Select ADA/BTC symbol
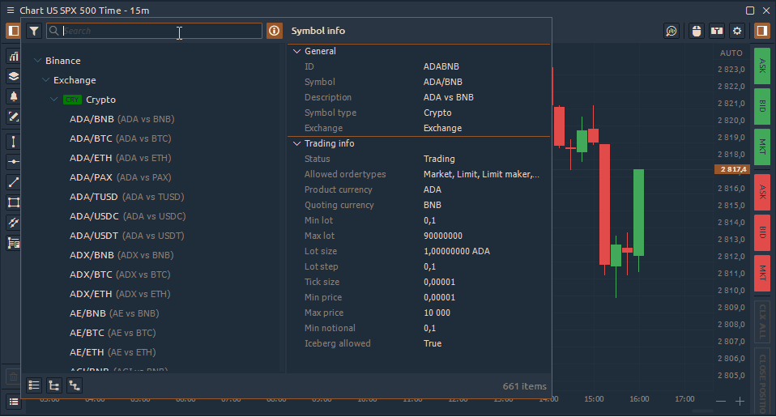The image size is (776, 417). coord(120,138)
